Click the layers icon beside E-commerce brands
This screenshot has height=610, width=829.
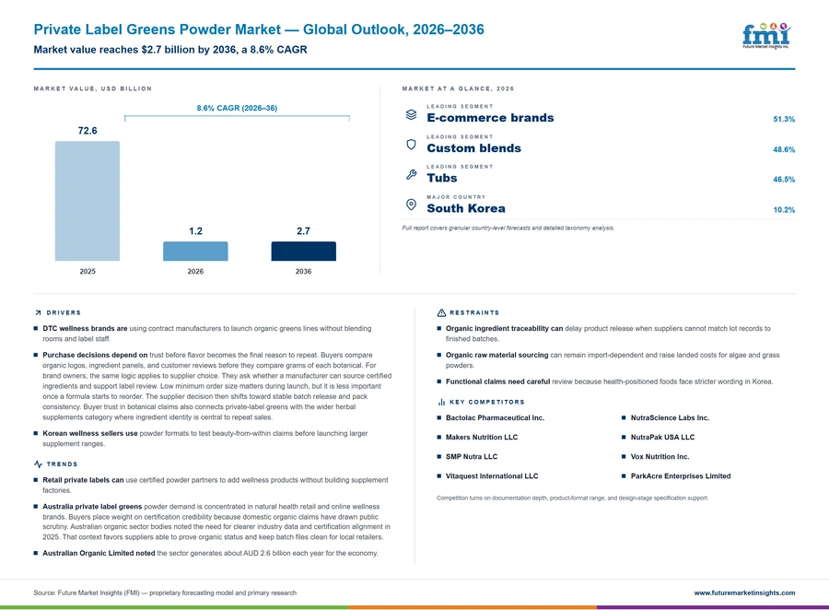(x=412, y=114)
